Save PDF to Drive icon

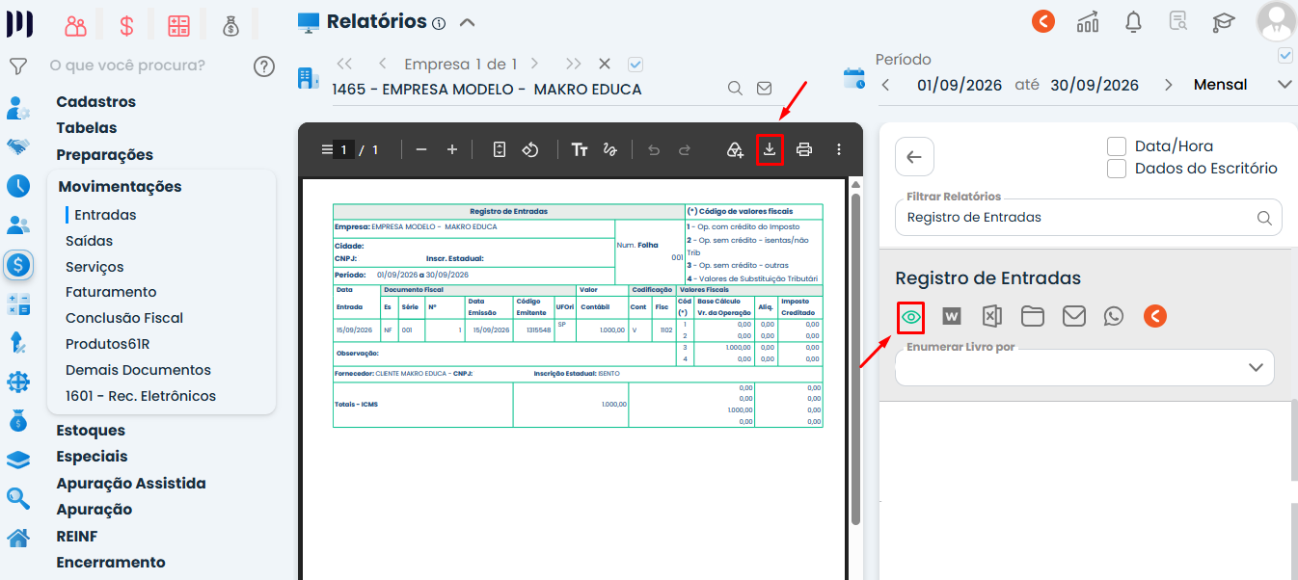(x=735, y=149)
